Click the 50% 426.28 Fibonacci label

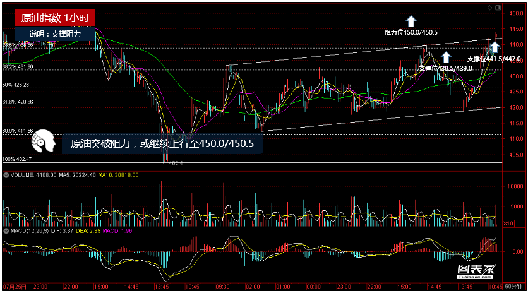pos(16,85)
